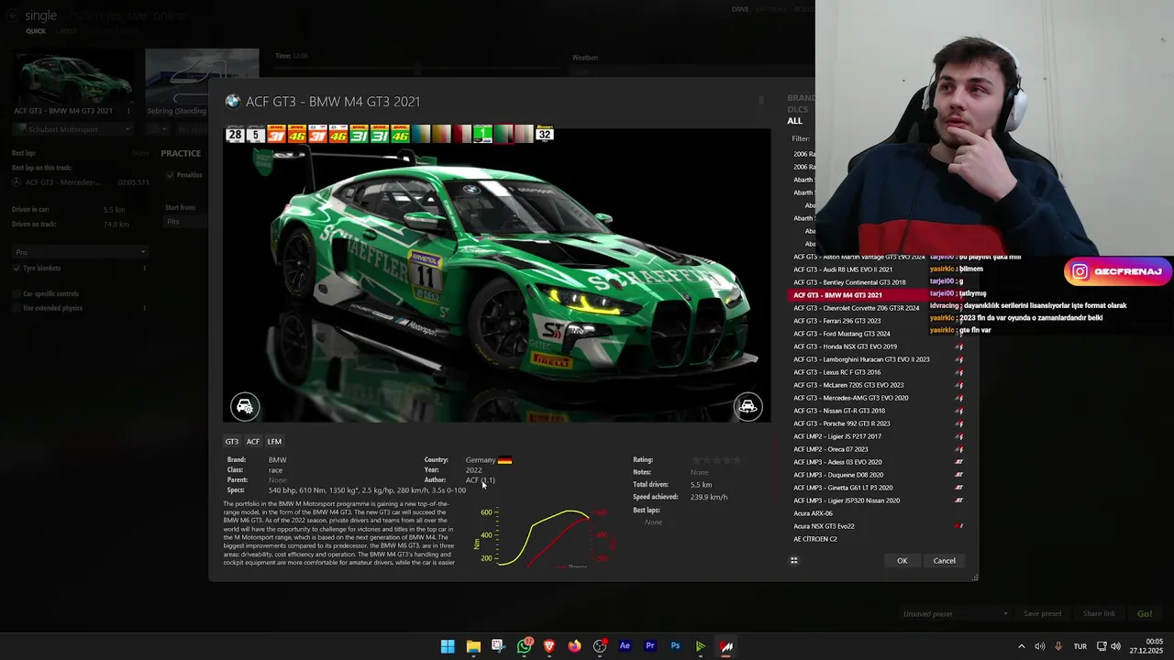Edit the Notes field showing None
The width and height of the screenshot is (1174, 660).
(700, 472)
